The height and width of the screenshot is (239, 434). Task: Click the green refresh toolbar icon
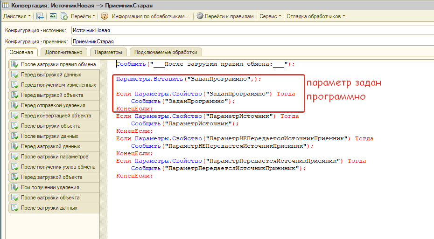[x=53, y=16]
